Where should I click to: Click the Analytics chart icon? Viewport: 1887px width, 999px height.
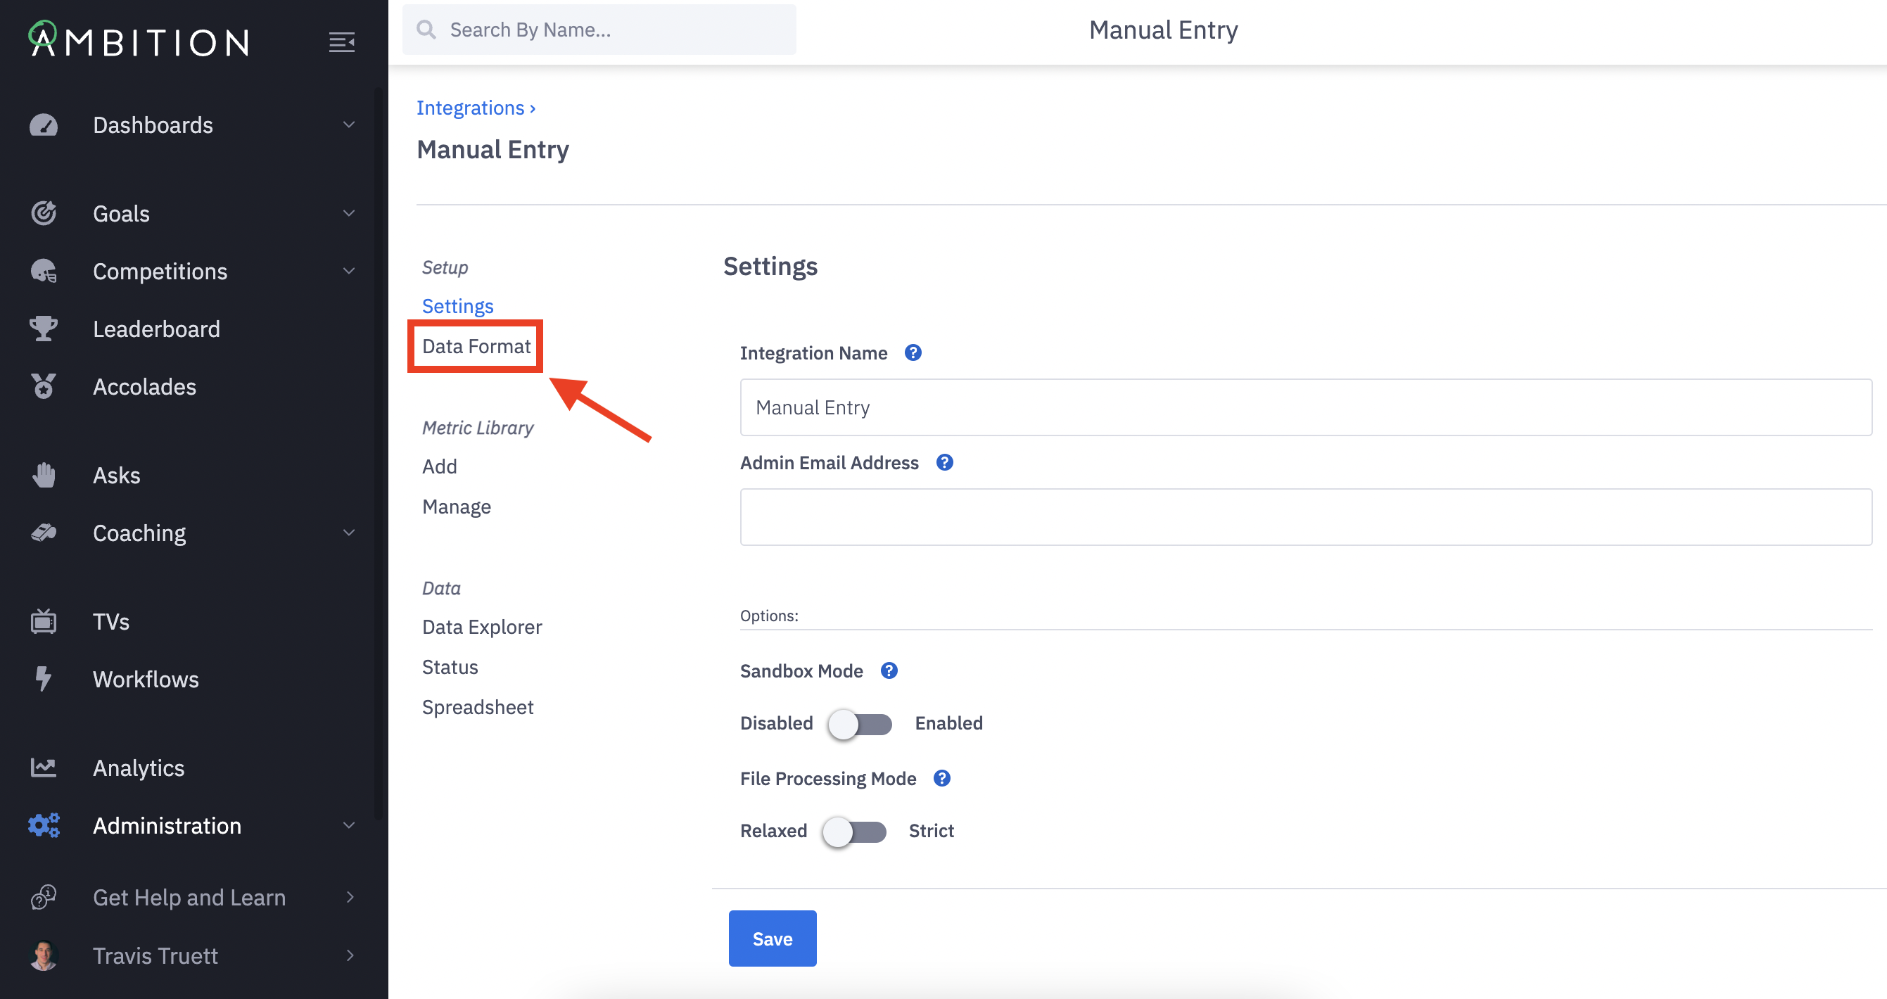(x=43, y=768)
